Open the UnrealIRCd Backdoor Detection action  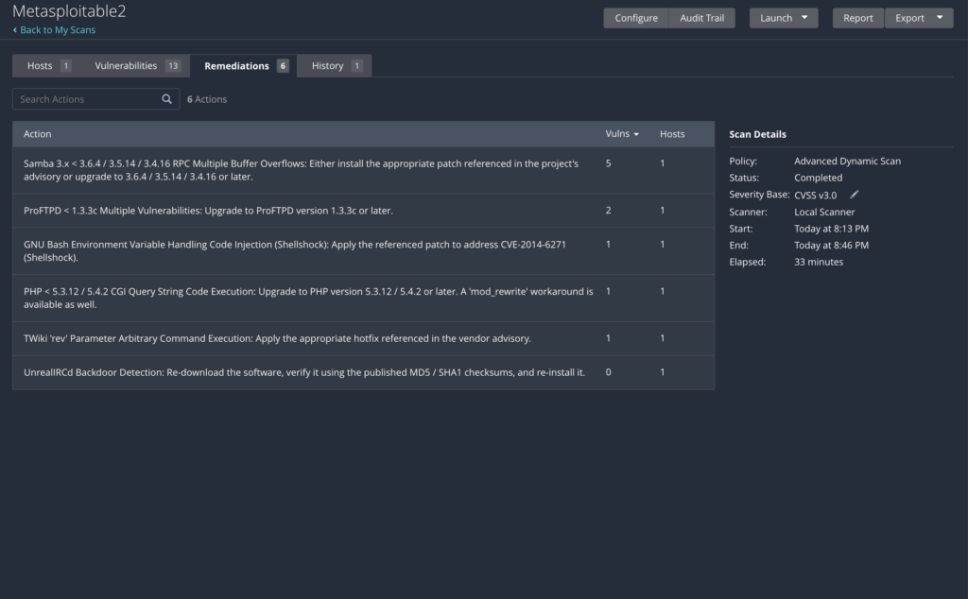pyautogui.click(x=364, y=372)
